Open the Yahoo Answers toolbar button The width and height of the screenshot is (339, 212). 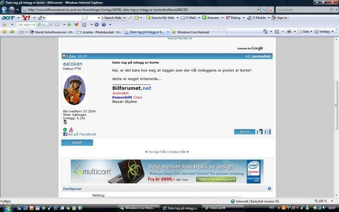211,18
